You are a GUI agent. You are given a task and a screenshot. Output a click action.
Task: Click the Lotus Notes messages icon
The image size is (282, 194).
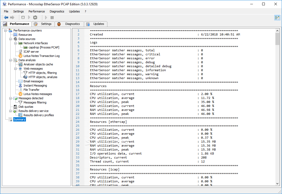21,94
